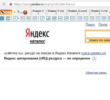Toggle the Индекс Я indicator box
Viewport: 110px width, 100px height.
click(31, 12)
